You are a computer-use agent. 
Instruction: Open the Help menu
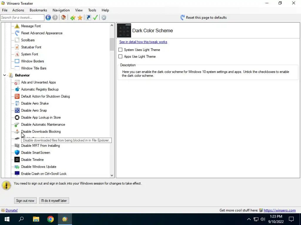click(105, 10)
